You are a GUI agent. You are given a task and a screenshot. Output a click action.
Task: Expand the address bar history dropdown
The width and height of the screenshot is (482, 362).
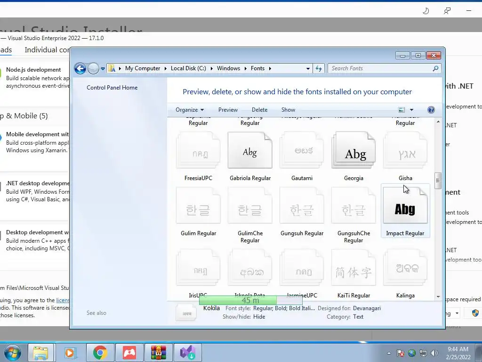(x=308, y=69)
